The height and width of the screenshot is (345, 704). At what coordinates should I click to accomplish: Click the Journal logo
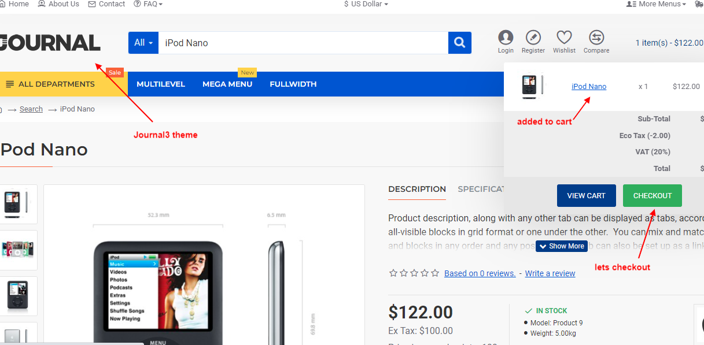(x=50, y=43)
